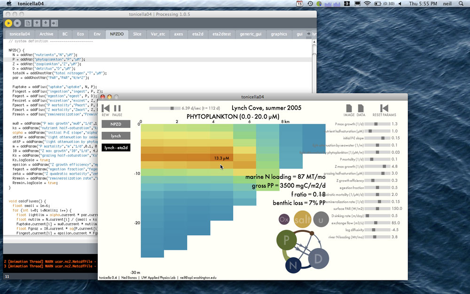Show hidden tabs with the tab arrow
This screenshot has height=294, width=470.
[x=308, y=34]
